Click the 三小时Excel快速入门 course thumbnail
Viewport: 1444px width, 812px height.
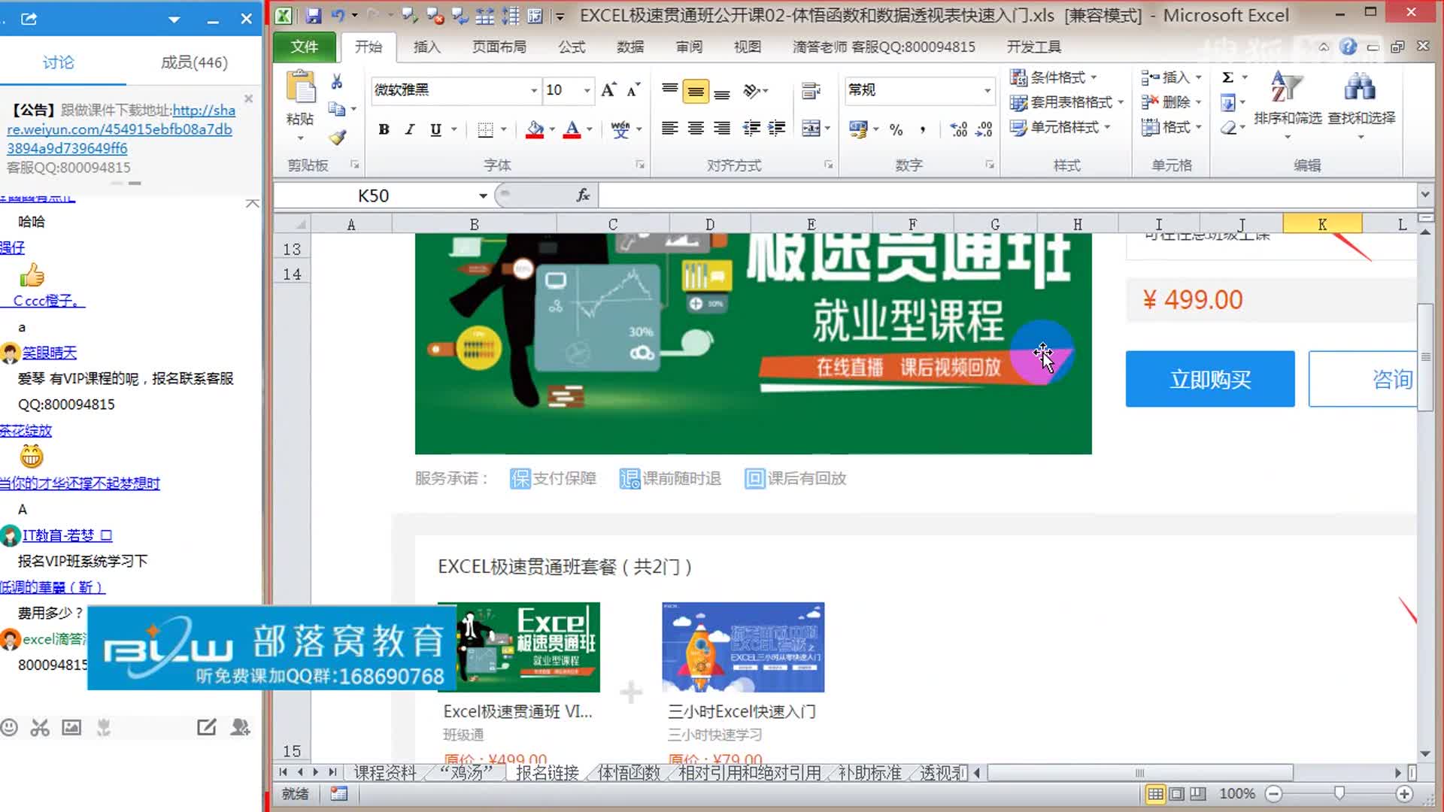point(743,647)
